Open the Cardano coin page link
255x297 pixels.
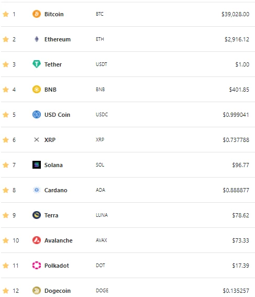[x=56, y=190]
